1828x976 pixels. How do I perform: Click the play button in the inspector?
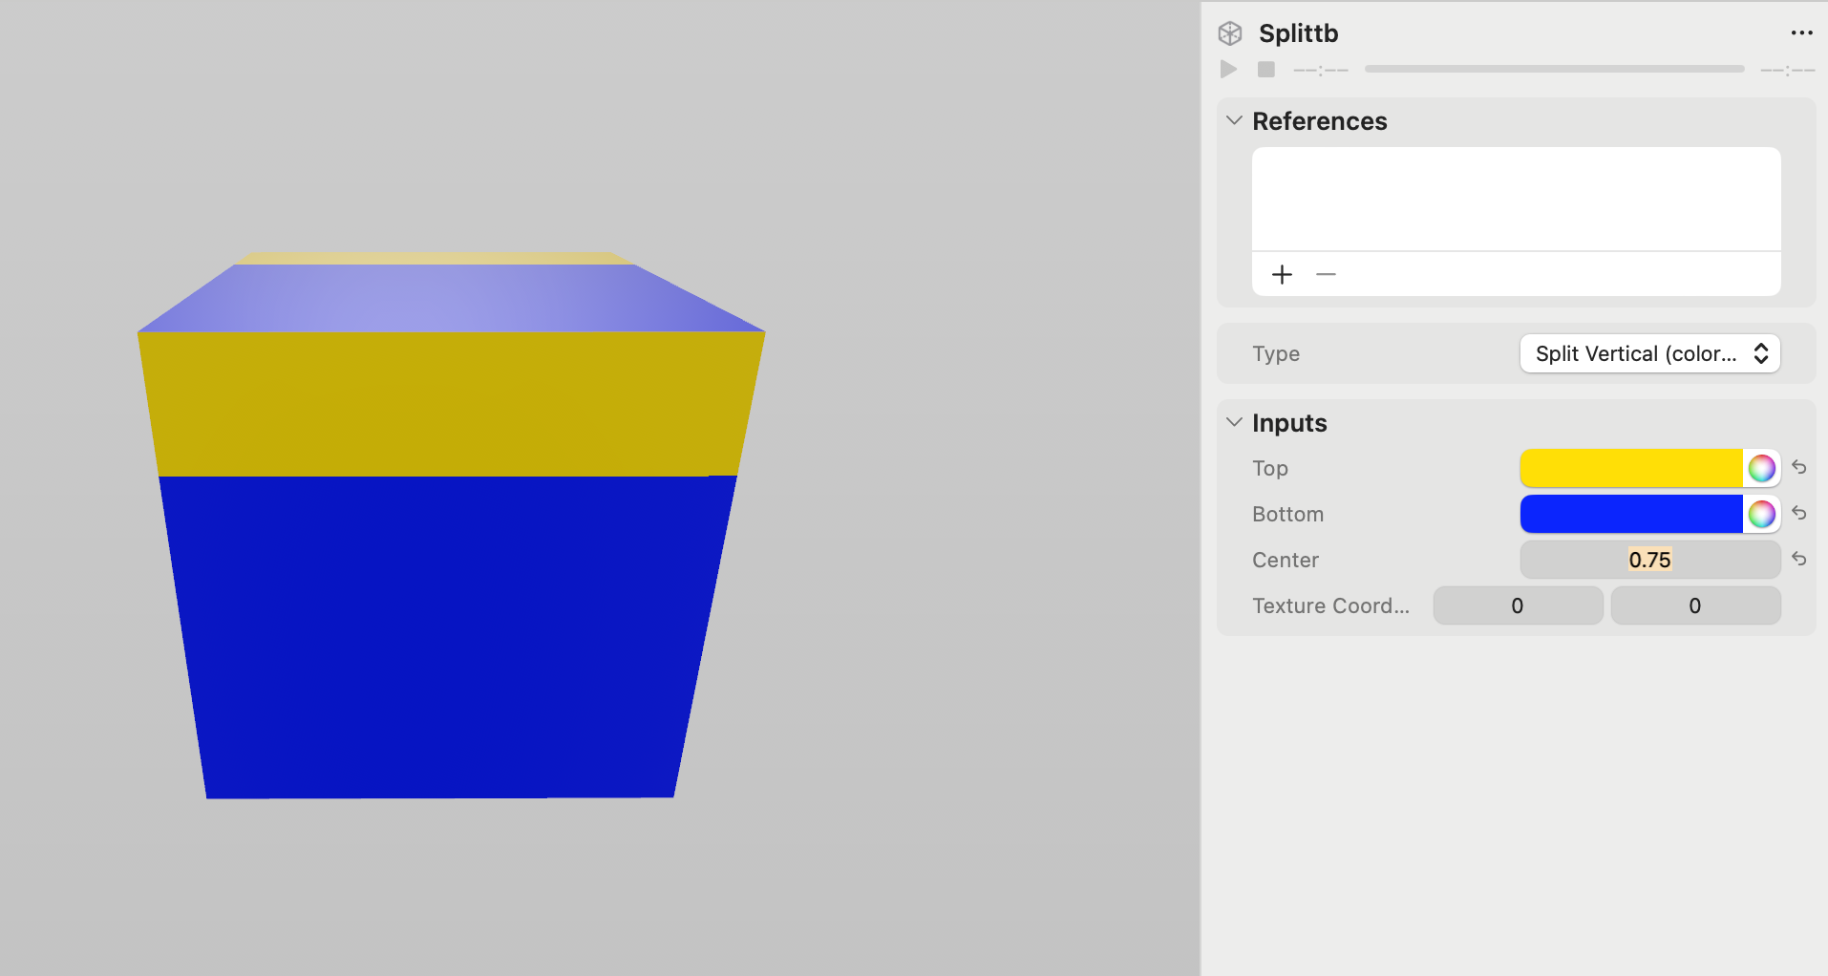[x=1228, y=70]
